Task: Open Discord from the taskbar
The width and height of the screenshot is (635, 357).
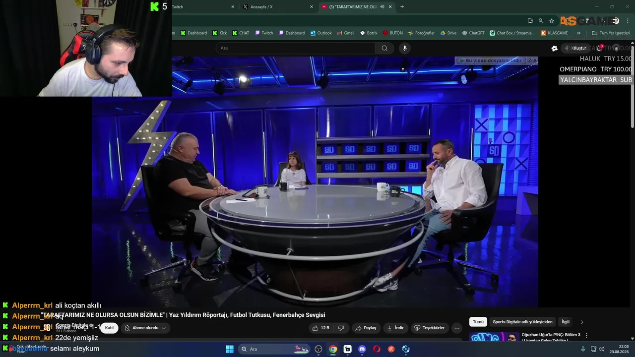Action: [362, 349]
